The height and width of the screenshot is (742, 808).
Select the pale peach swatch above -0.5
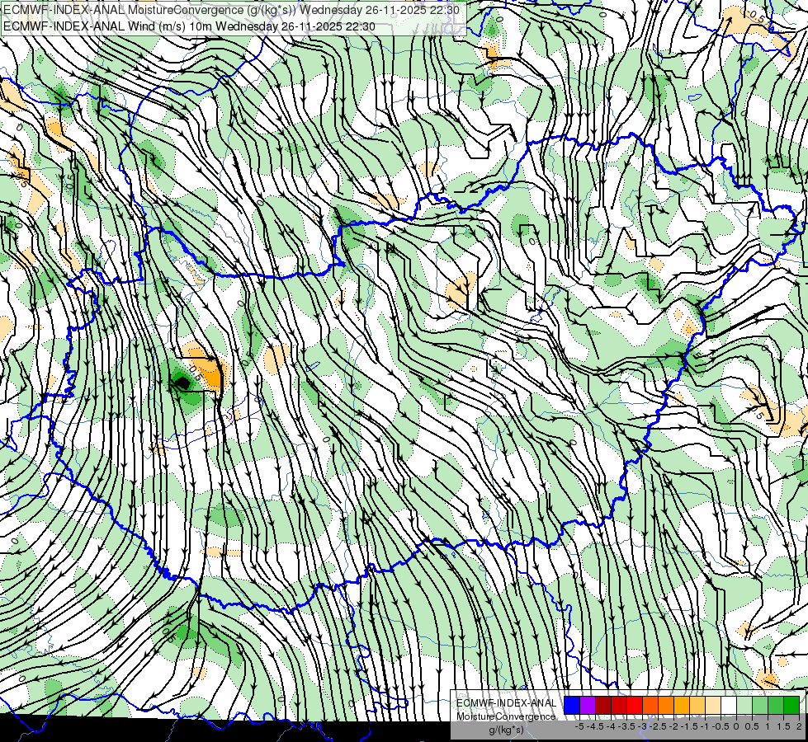713,705
